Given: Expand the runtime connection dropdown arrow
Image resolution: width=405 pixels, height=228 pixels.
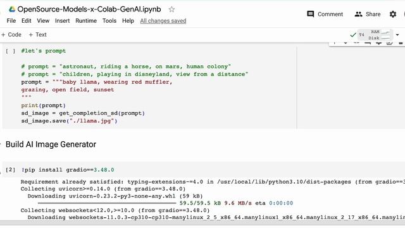Looking at the screenshot, I should (397, 35).
